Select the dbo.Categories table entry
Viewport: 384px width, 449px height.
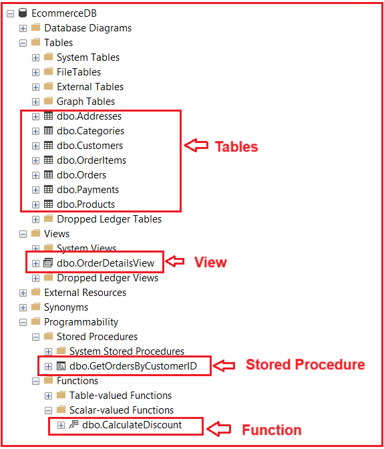tap(90, 131)
